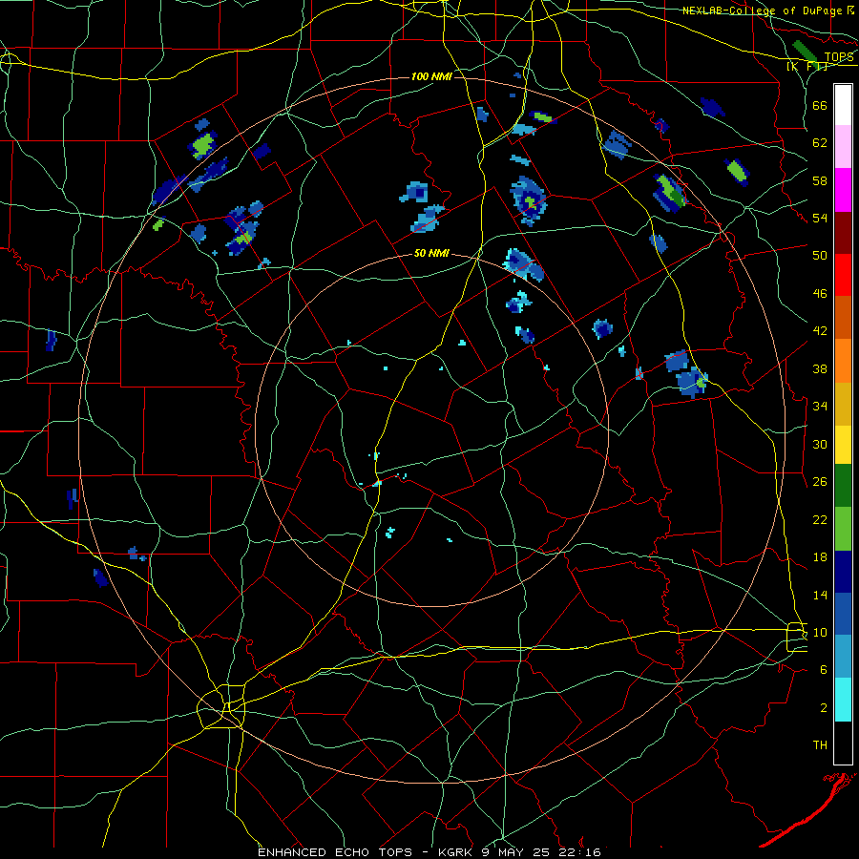The width and height of the screenshot is (859, 859).
Task: Click the bright yellow legend swatch
Action: 843,445
